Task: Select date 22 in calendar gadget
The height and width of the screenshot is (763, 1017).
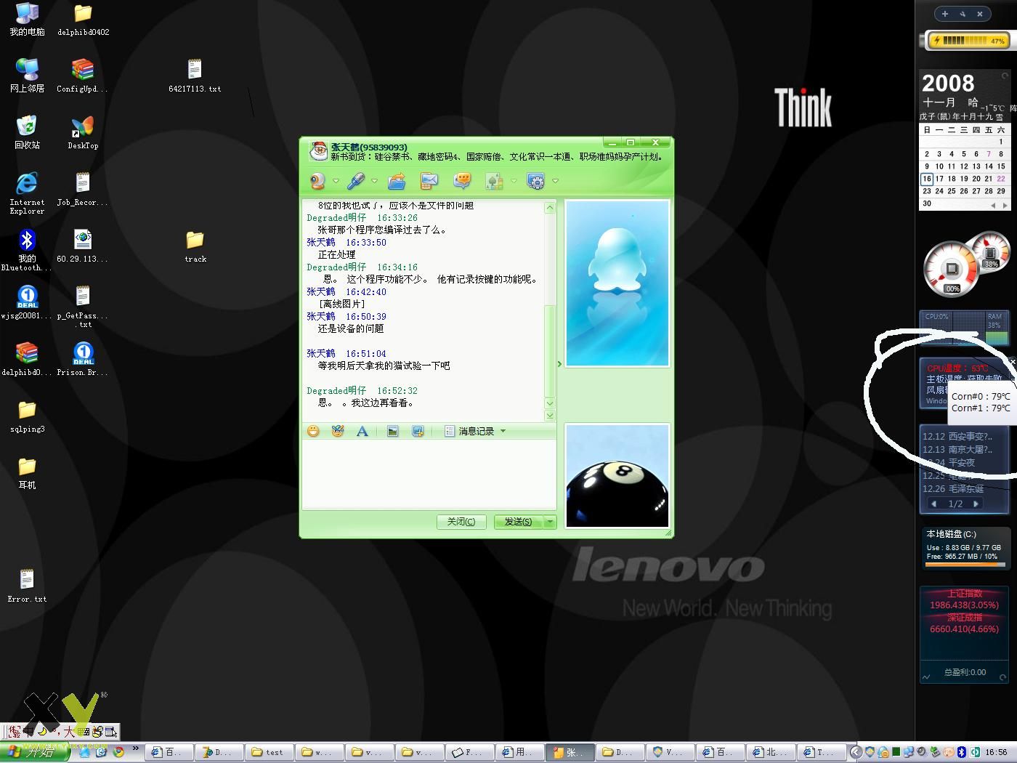Action: click(x=1001, y=179)
